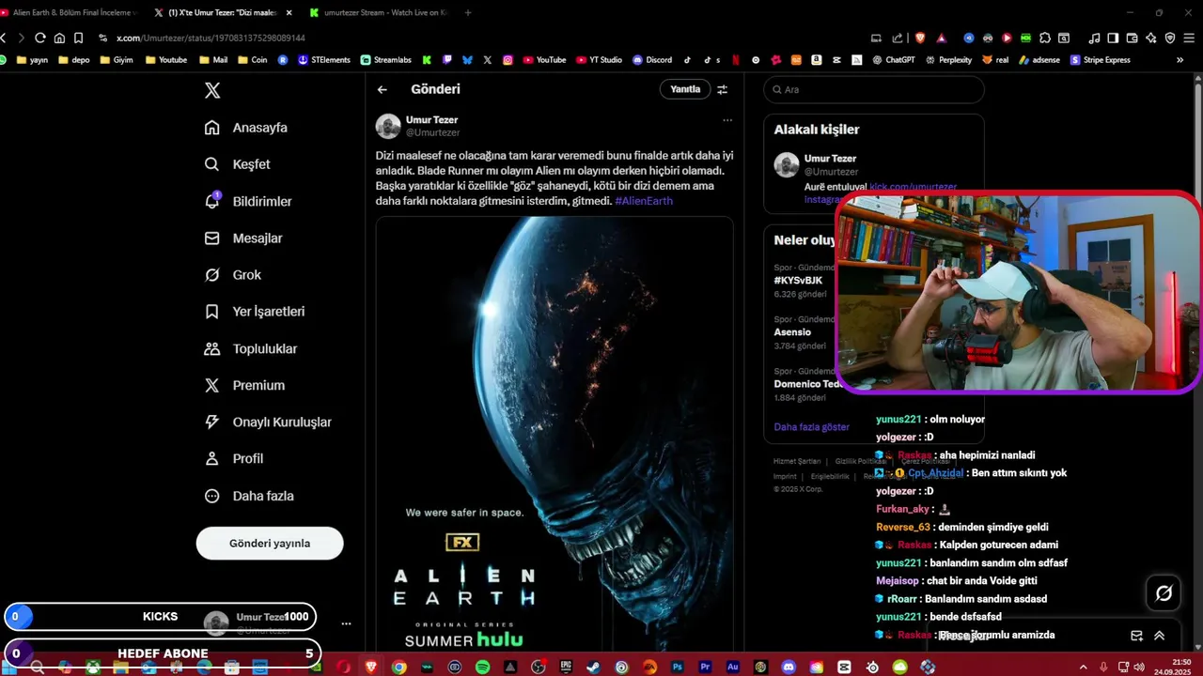Open YT Studio bookmark

599,59
